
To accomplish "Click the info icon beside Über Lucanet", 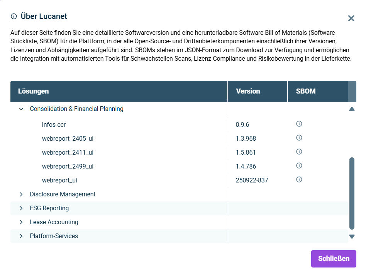I will point(14,16).
